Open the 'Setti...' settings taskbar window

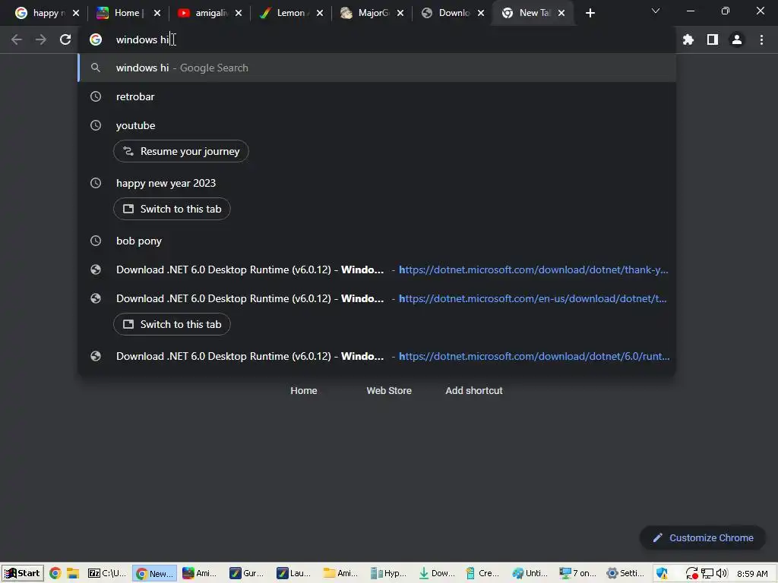coord(625,574)
